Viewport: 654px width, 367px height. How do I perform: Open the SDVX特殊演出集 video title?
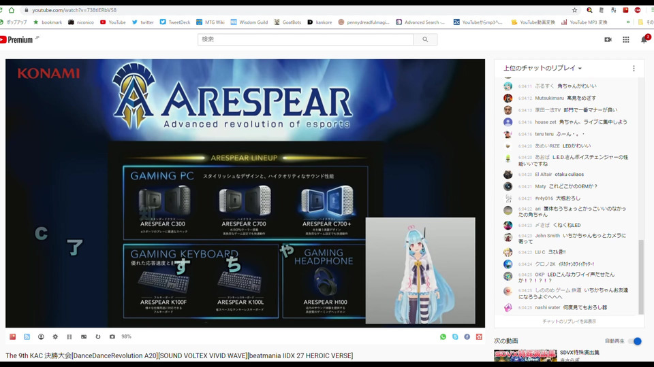click(579, 353)
